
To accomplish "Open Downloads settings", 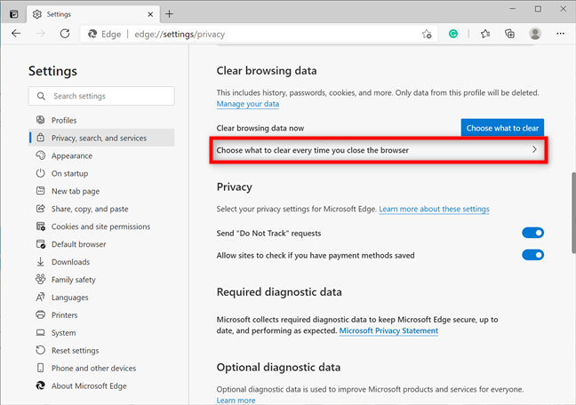I will click(101, 262).
